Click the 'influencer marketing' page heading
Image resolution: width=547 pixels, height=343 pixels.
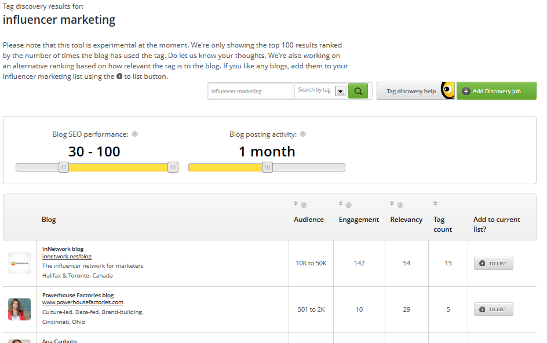tap(59, 20)
